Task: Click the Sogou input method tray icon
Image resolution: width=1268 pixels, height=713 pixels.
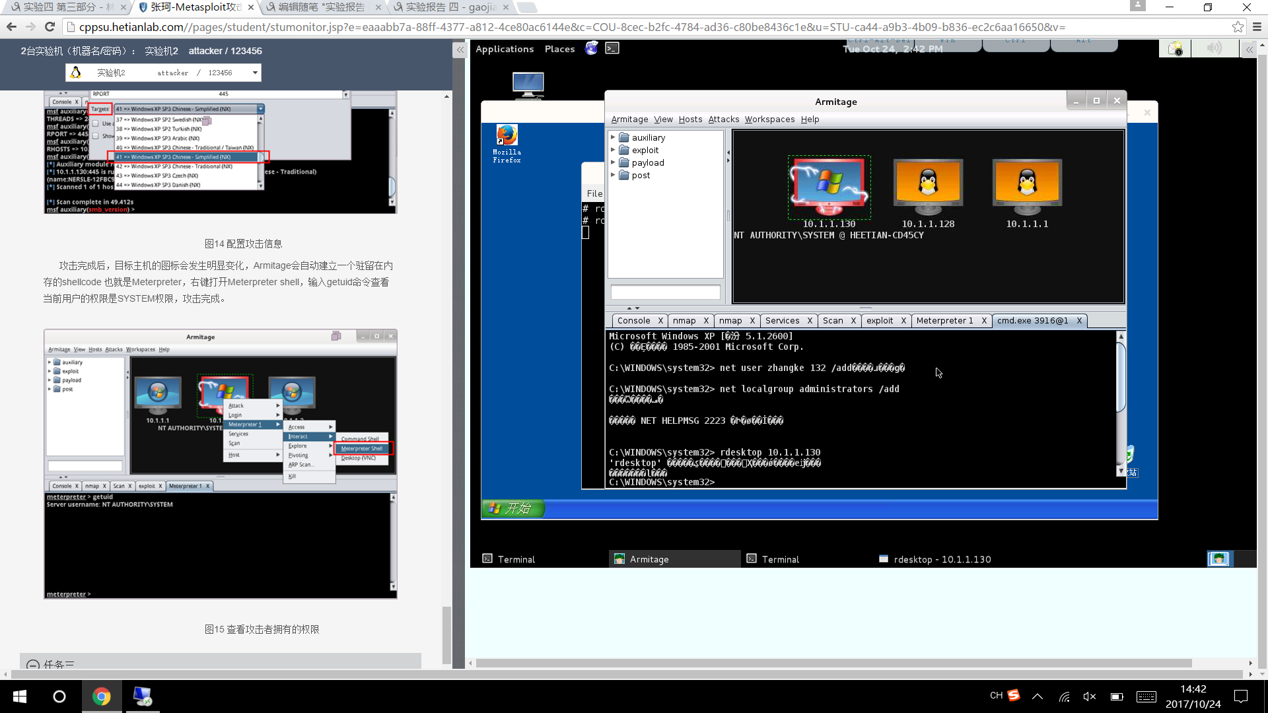Action: pos(1014,695)
